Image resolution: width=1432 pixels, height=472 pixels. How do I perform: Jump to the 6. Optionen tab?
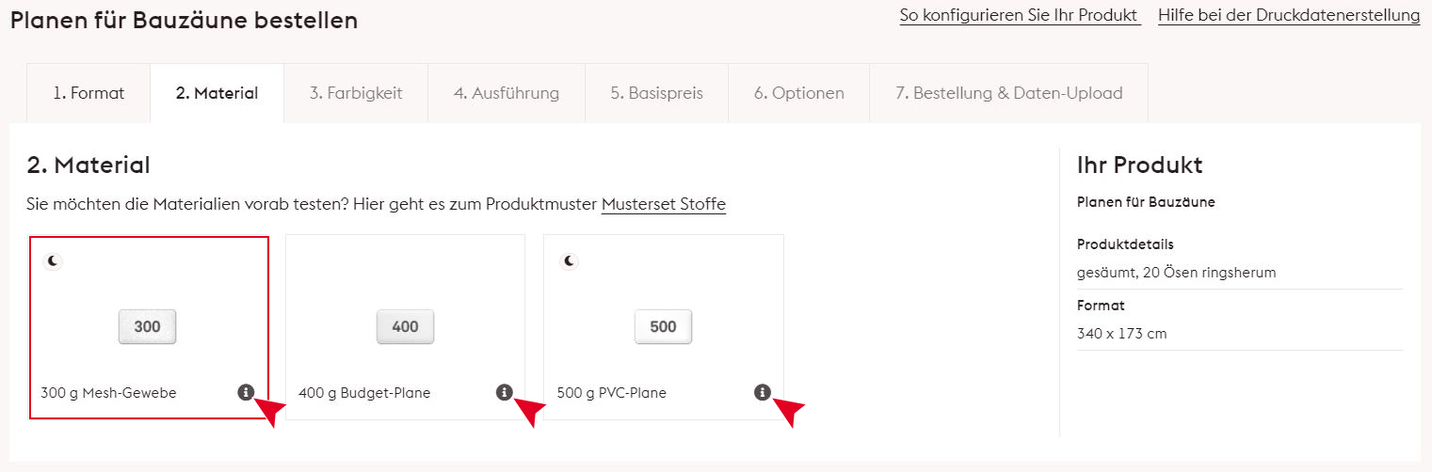coord(798,93)
